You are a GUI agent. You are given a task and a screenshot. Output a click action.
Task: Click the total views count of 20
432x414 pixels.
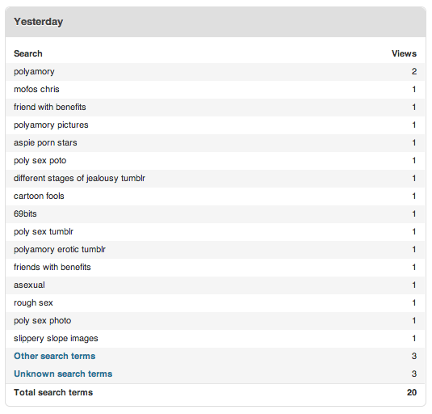[x=412, y=392]
